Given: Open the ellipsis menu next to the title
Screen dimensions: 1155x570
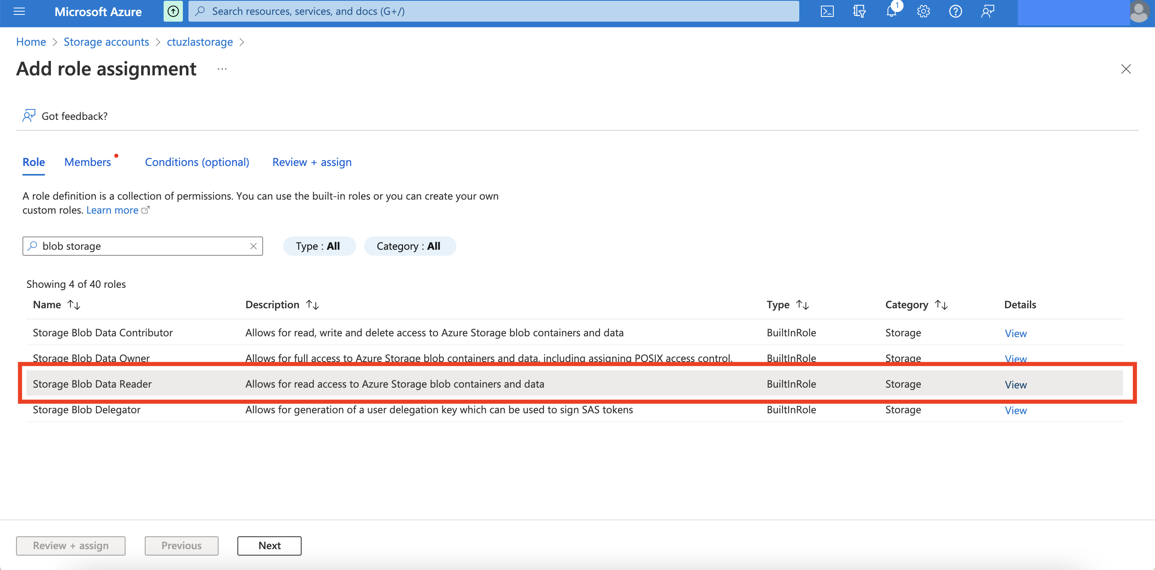Looking at the screenshot, I should [x=222, y=69].
